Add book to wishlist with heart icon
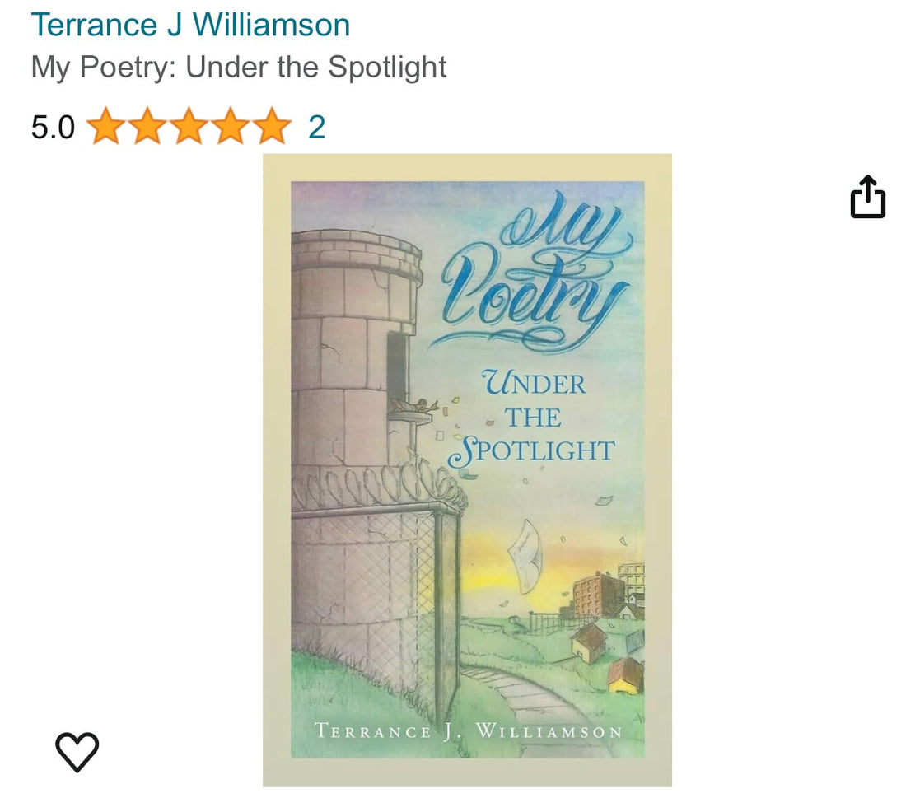Viewport: 906px width, 798px height. pyautogui.click(x=77, y=751)
